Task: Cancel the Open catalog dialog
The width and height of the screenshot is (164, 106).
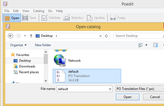Action: point(155,97)
